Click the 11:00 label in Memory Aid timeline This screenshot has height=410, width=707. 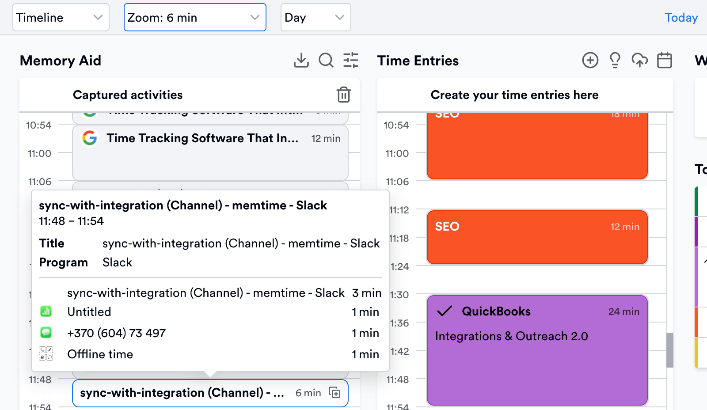coord(40,153)
